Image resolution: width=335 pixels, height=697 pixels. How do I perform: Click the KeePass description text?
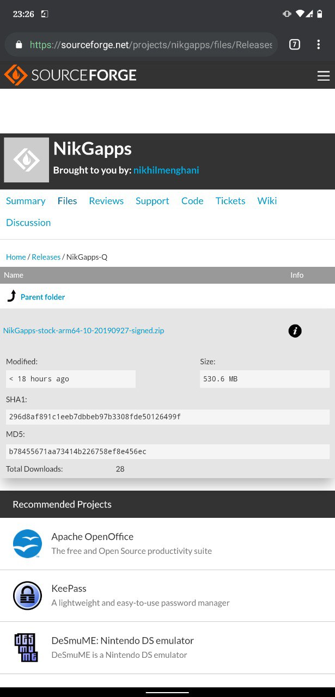click(x=141, y=603)
